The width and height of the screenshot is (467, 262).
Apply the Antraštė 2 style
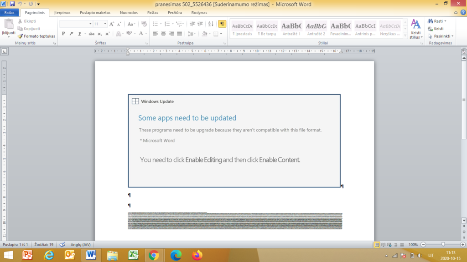tap(316, 29)
